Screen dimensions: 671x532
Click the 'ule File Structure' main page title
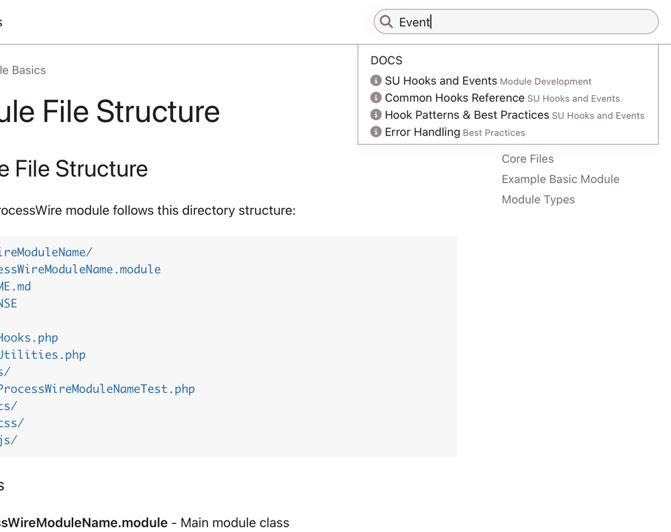click(x=110, y=112)
